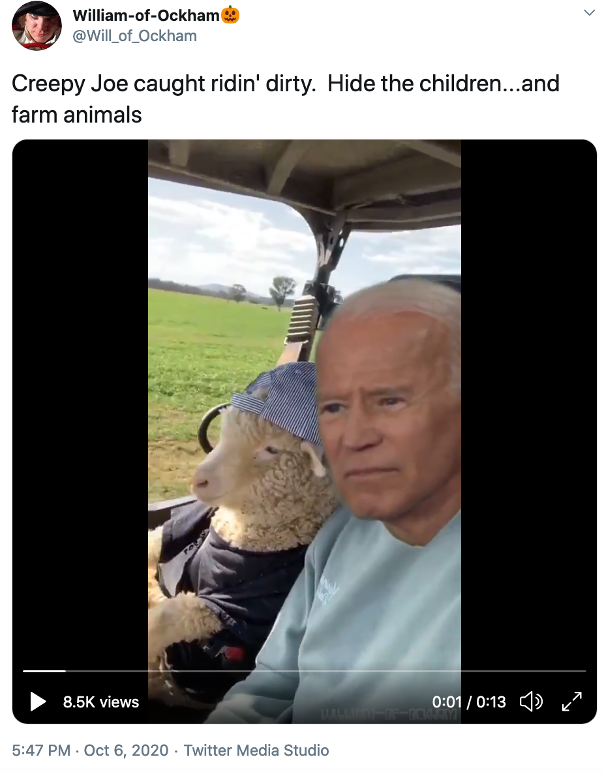Image resolution: width=604 pixels, height=772 pixels.
Task: Seek to the middle of the video progress bar
Action: tap(305, 671)
